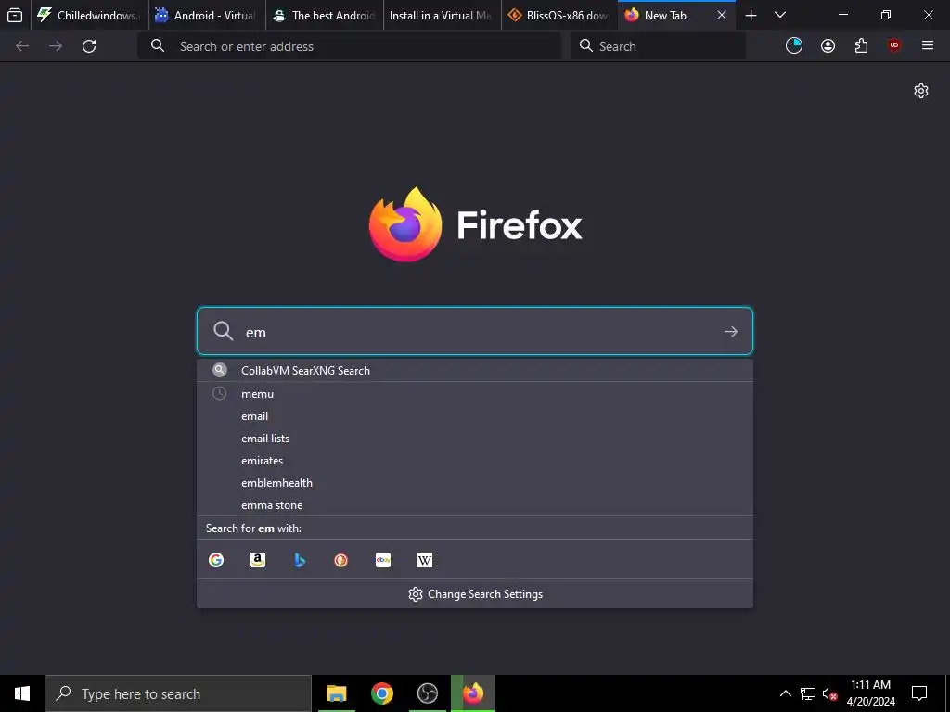Choose the emirates suggestion
This screenshot has width=950, height=712.
click(x=475, y=461)
